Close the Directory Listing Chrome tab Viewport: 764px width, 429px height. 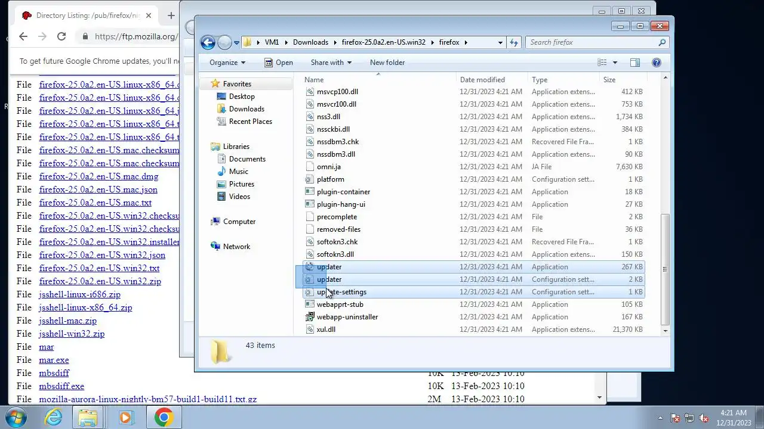point(149,15)
